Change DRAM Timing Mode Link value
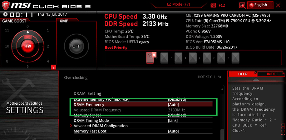 point(173,120)
